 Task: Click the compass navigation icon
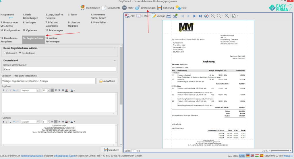coord(206,16)
